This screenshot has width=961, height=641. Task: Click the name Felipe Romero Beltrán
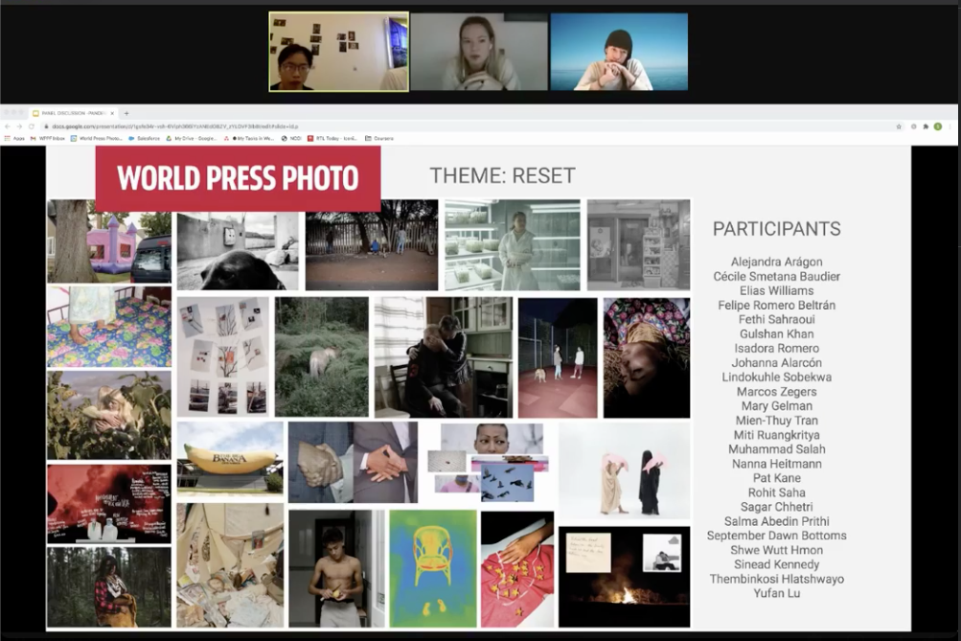coord(776,306)
